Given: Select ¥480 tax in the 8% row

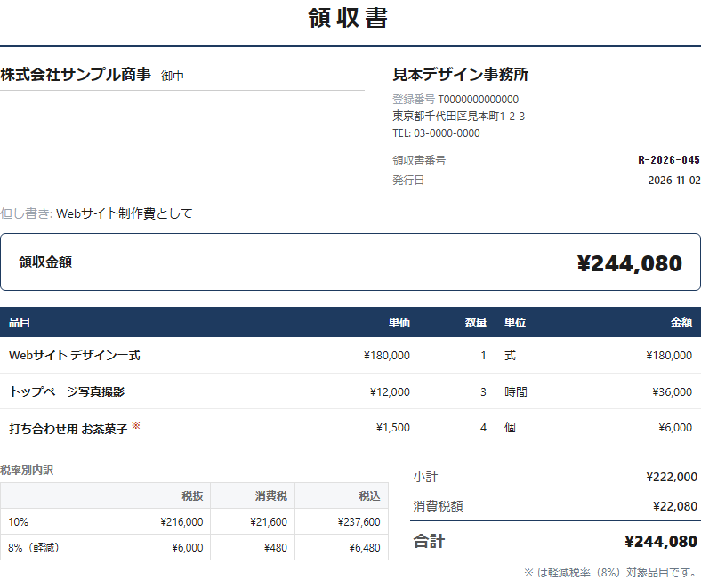Looking at the screenshot, I should tap(276, 548).
